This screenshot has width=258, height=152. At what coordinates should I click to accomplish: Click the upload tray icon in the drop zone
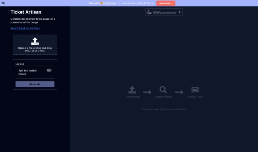(x=35, y=41)
